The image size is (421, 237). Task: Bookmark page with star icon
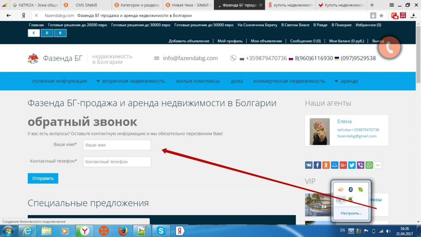coord(381,15)
